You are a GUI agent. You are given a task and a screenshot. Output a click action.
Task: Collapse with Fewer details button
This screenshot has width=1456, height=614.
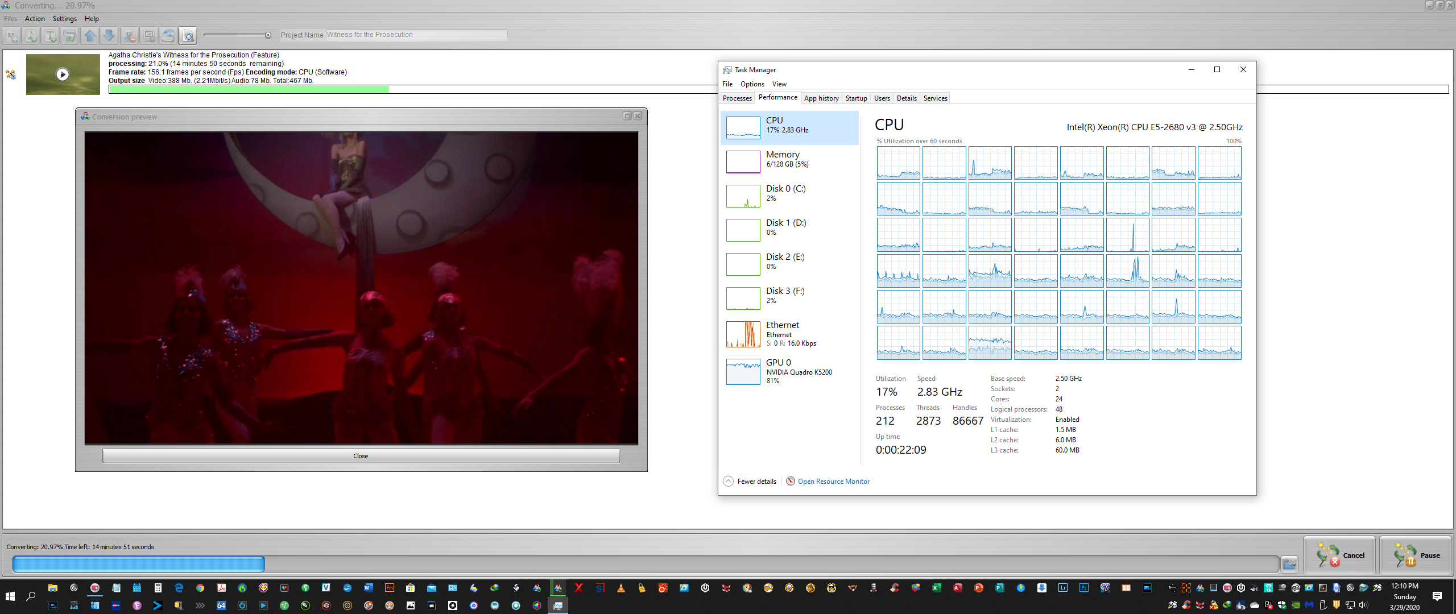pyautogui.click(x=750, y=482)
